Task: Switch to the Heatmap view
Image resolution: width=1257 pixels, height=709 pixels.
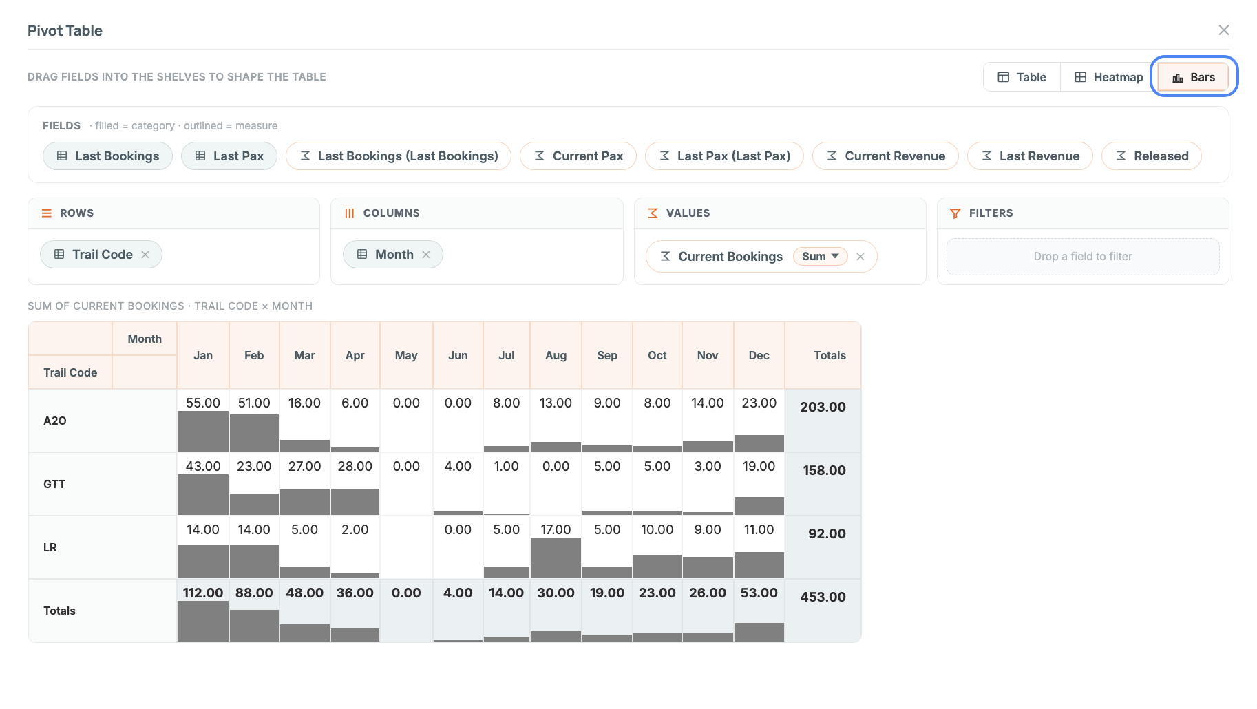Action: coord(1109,77)
